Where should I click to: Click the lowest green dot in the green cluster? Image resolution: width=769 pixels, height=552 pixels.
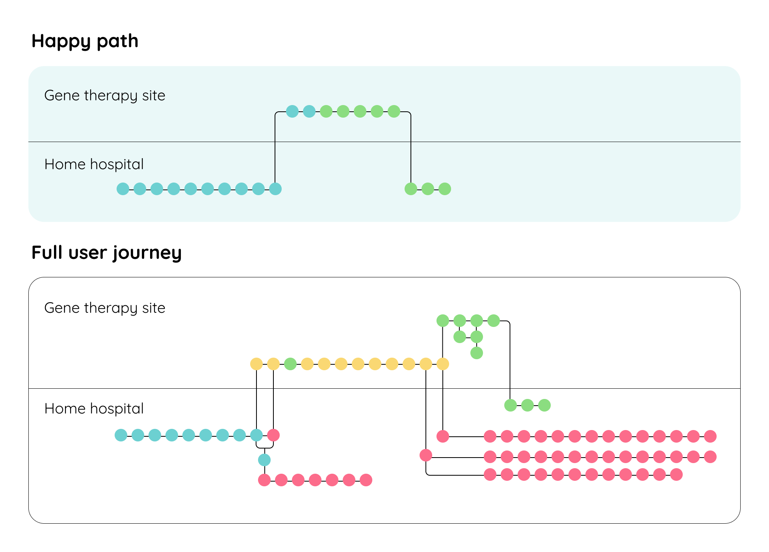(x=477, y=353)
